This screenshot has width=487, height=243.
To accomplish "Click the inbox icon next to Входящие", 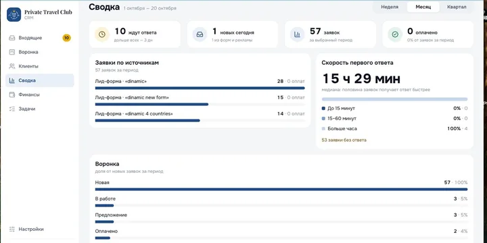I will coord(12,38).
